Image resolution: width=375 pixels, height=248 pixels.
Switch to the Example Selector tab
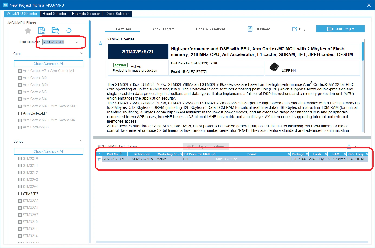pos(86,14)
